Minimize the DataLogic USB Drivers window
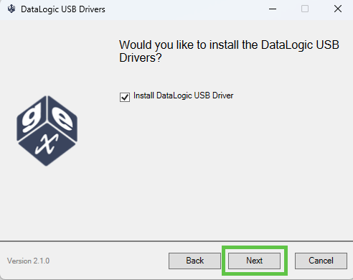 click(273, 9)
